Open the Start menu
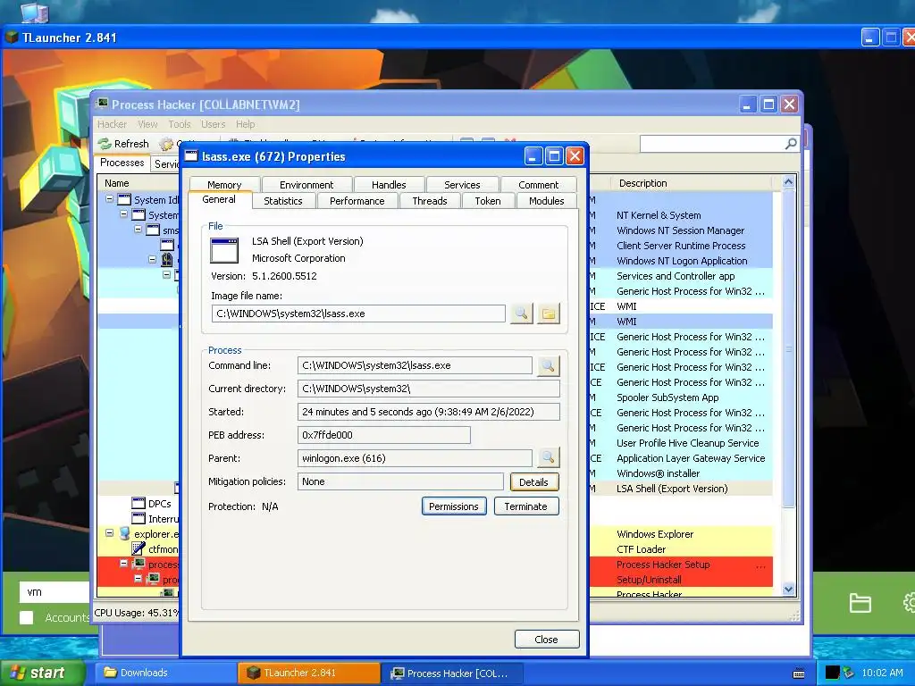The width and height of the screenshot is (915, 686). point(42,673)
